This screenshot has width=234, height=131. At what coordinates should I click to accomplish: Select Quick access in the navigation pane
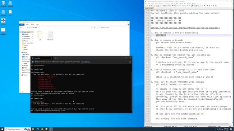(26, 32)
